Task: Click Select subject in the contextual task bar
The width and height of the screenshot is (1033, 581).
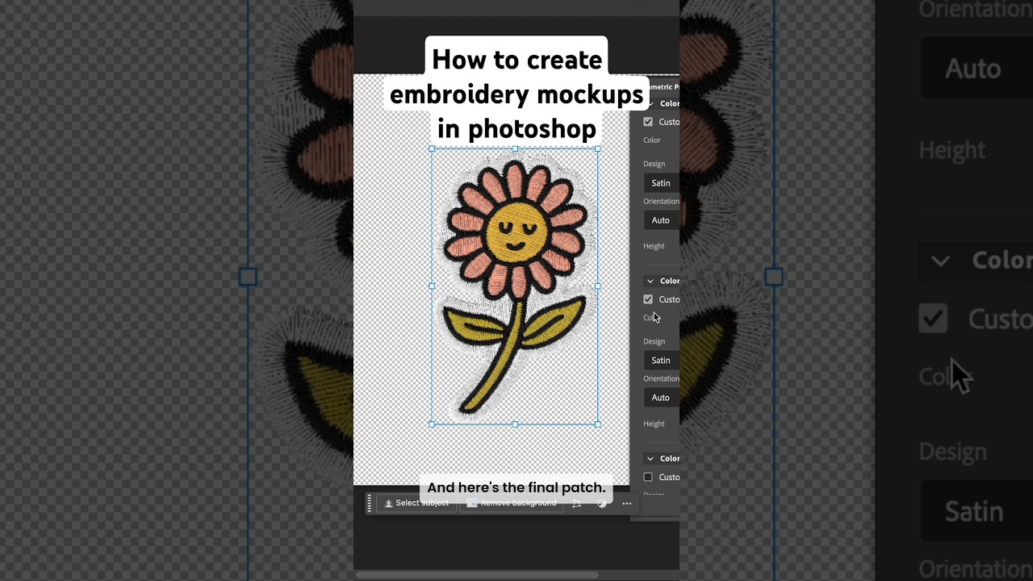Action: click(416, 504)
